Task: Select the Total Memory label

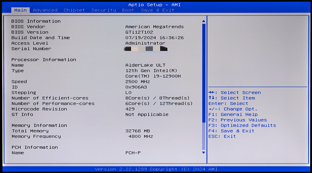Action: coord(30,131)
